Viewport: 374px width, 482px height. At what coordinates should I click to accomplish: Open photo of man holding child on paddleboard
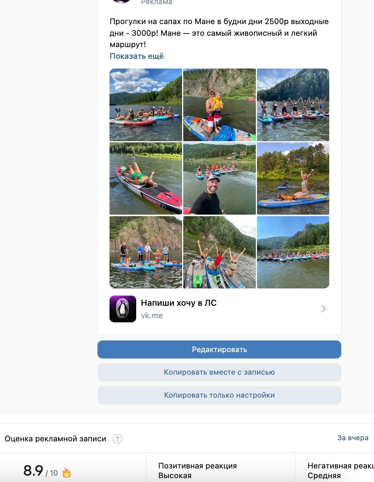tap(219, 105)
